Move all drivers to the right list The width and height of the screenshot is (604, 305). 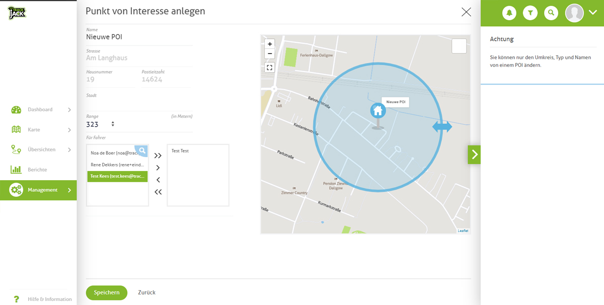(158, 156)
